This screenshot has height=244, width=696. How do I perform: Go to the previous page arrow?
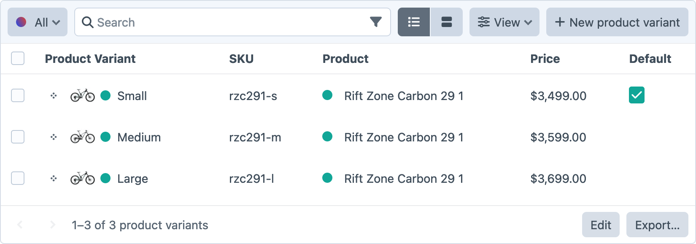[19, 225]
